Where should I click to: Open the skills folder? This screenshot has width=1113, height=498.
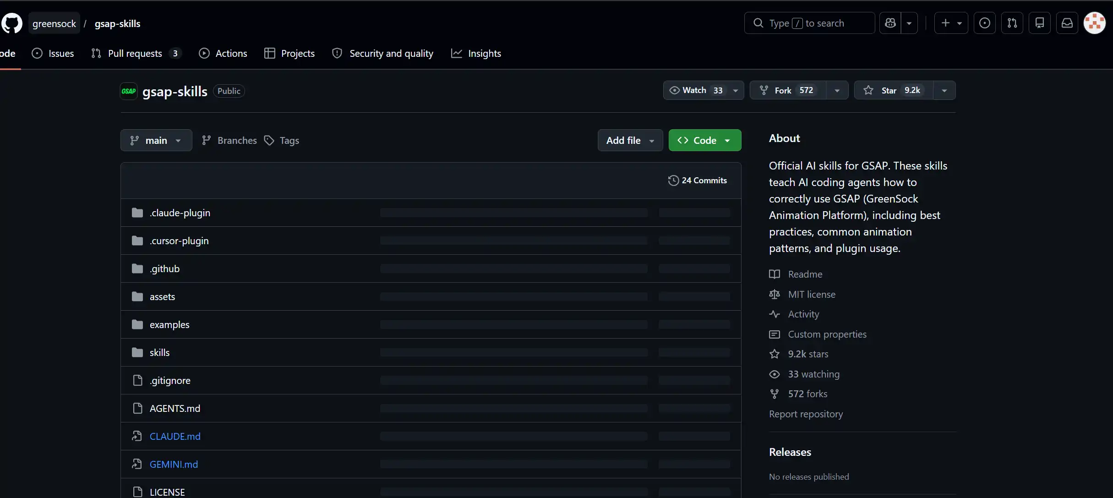(159, 352)
